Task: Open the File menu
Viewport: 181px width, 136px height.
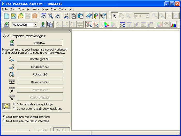Action: [5, 9]
